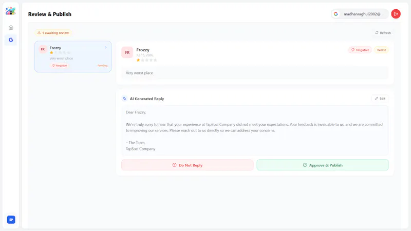The height and width of the screenshot is (231, 411).
Task: Edit the AI generated reply
Action: pyautogui.click(x=380, y=99)
